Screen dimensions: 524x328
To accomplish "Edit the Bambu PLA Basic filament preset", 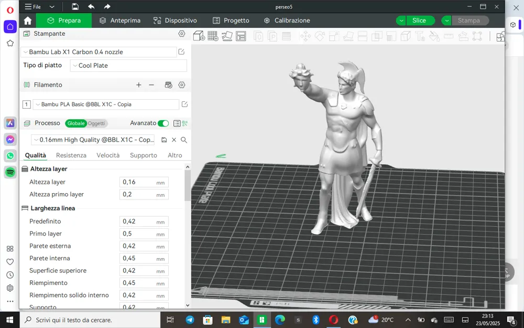I will click(184, 104).
